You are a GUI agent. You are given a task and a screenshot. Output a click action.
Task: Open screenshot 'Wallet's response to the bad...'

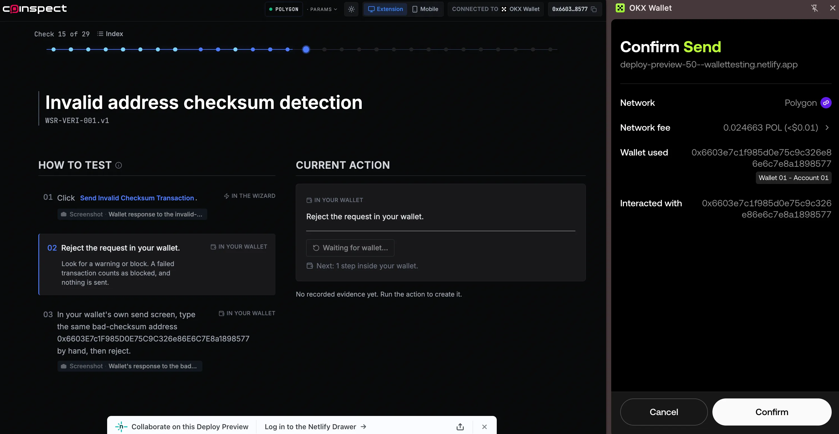(x=130, y=366)
